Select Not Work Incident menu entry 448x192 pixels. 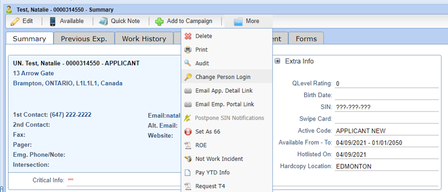coord(227,159)
